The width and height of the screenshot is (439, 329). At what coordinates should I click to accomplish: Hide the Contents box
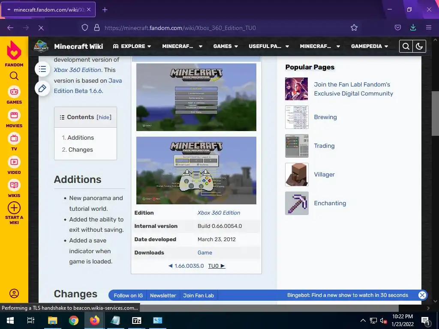(x=104, y=117)
